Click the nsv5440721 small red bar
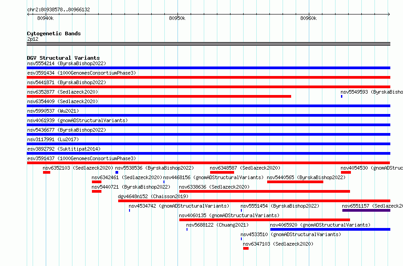Viewport: 403px width, 266px height. pos(96,191)
